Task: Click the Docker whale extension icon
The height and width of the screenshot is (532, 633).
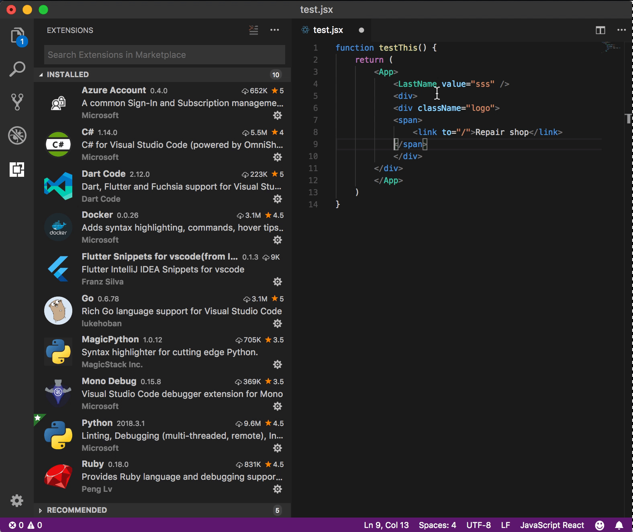Action: click(58, 227)
